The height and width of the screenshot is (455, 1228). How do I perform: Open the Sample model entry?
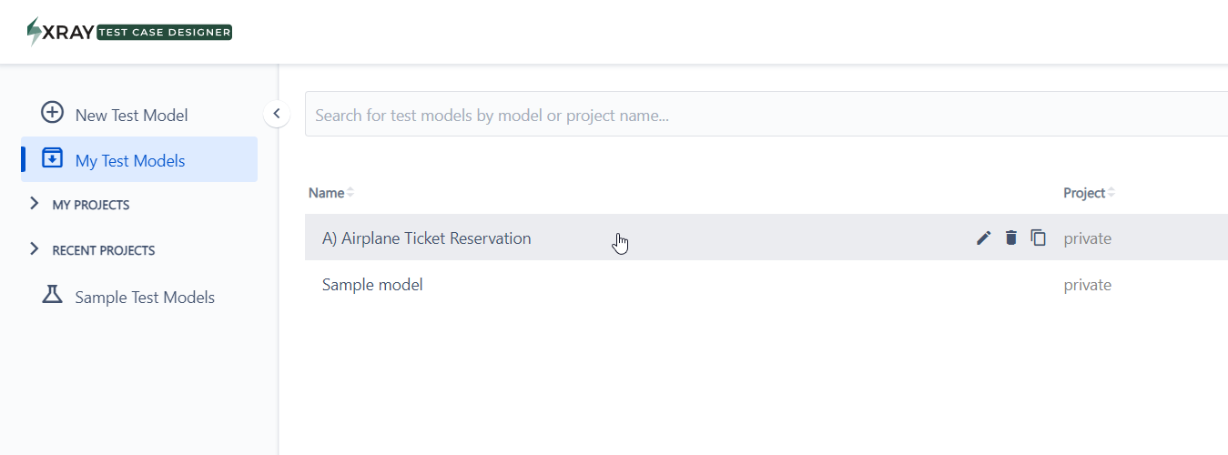pos(372,285)
